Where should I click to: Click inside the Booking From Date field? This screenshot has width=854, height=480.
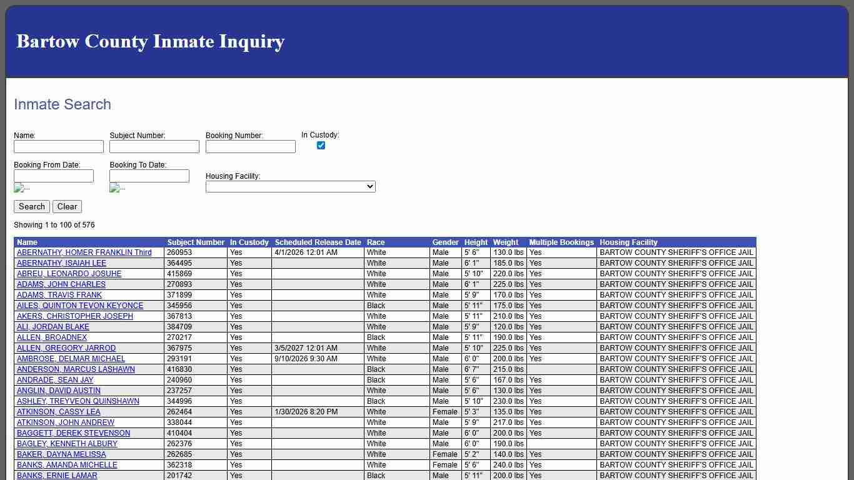pyautogui.click(x=54, y=176)
